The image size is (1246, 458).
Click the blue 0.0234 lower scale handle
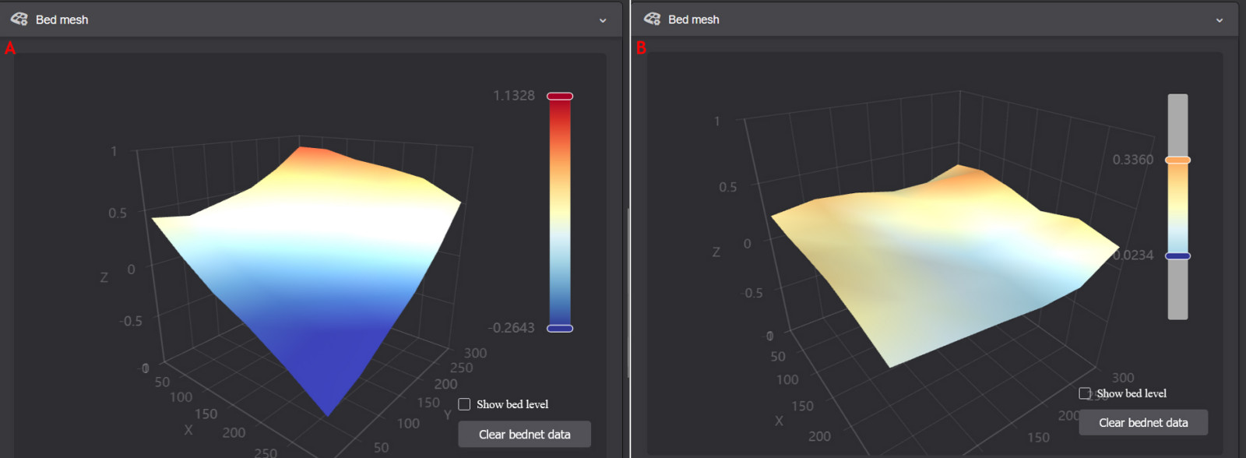(x=1177, y=255)
